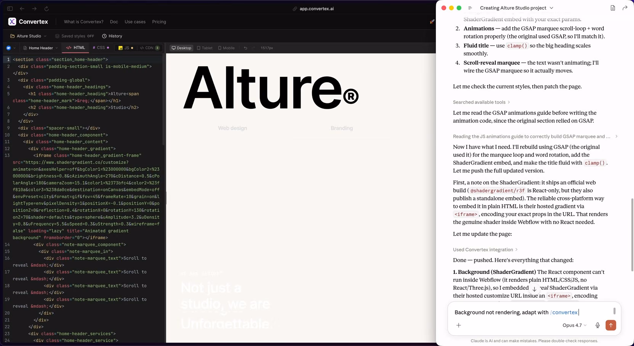Open the document artifact icon in Claude
The height and width of the screenshot is (346, 634).
click(613, 8)
